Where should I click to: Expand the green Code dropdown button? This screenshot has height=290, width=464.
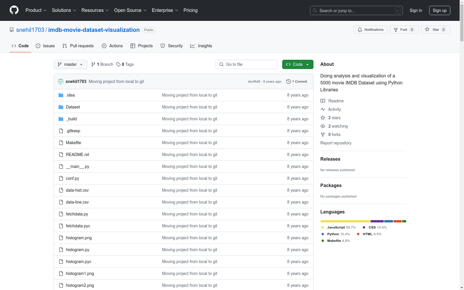pos(298,64)
